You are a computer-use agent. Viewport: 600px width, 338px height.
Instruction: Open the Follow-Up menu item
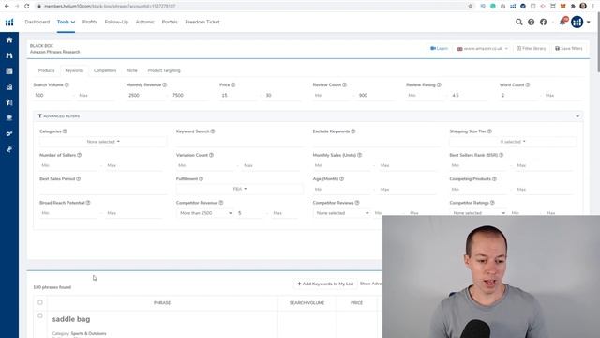pyautogui.click(x=116, y=22)
